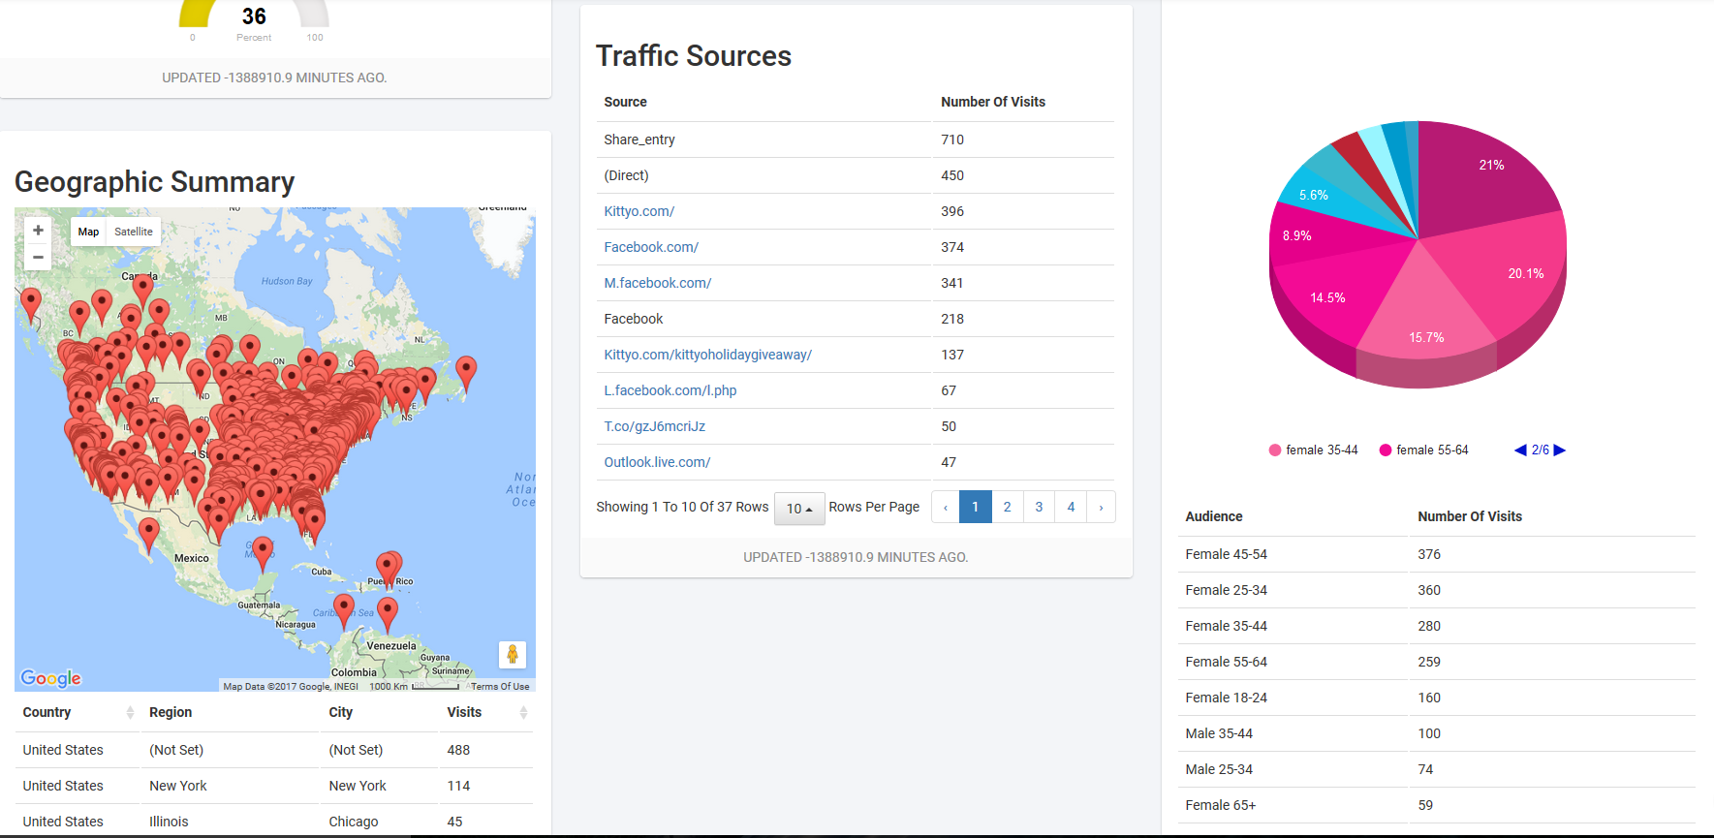Sort by the City column header

pyautogui.click(x=340, y=712)
